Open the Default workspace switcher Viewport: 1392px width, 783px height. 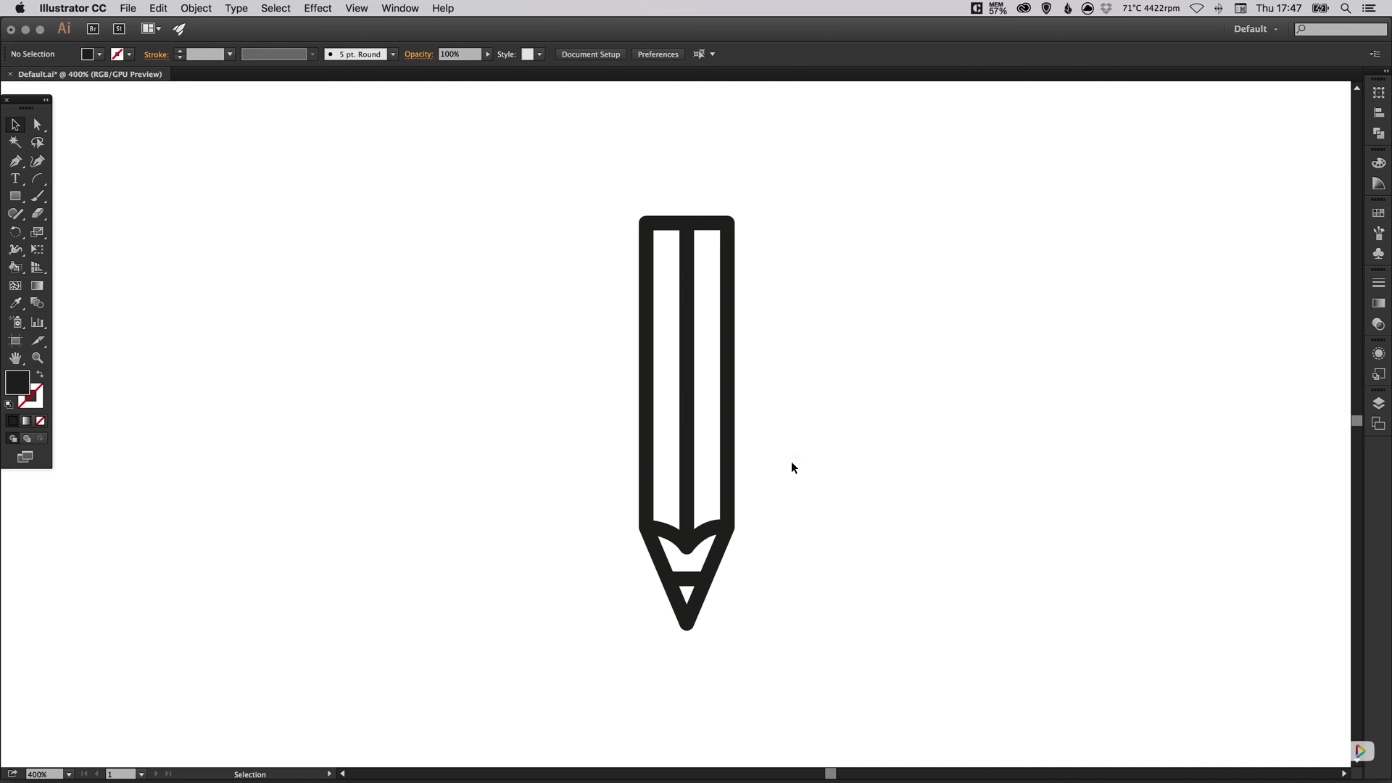coord(1256,29)
